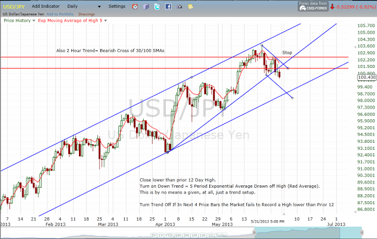Grab the right handle of navigator range
The image size is (377, 239).
click(x=362, y=233)
